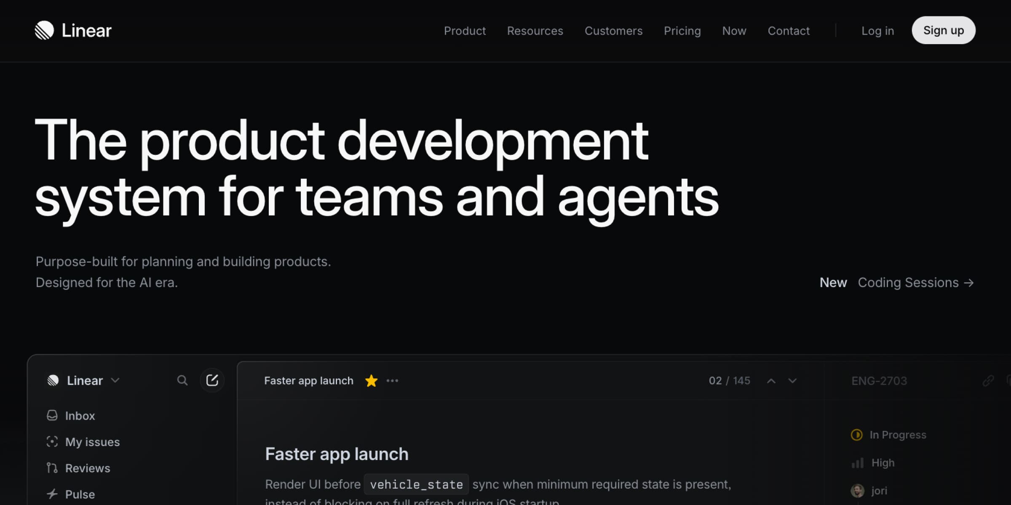
Task: Open the Pricing page
Action: [x=682, y=31]
